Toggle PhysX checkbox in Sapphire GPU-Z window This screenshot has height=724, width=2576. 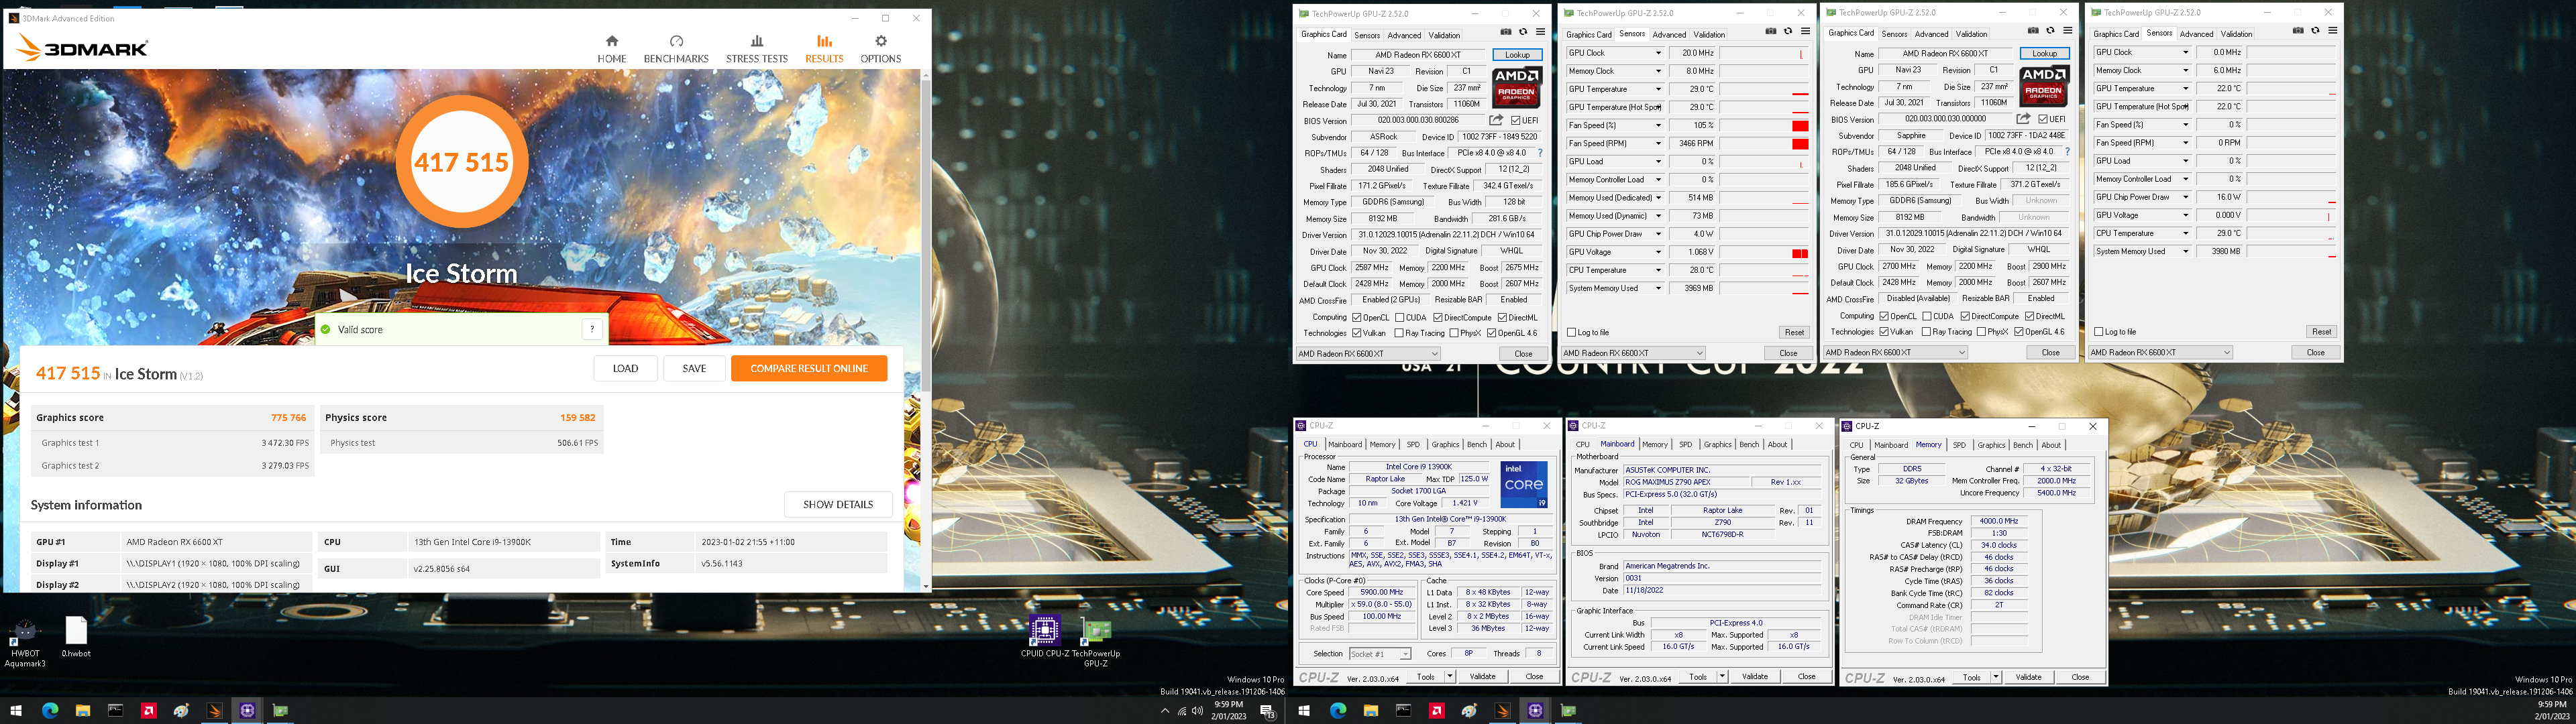[x=1980, y=332]
